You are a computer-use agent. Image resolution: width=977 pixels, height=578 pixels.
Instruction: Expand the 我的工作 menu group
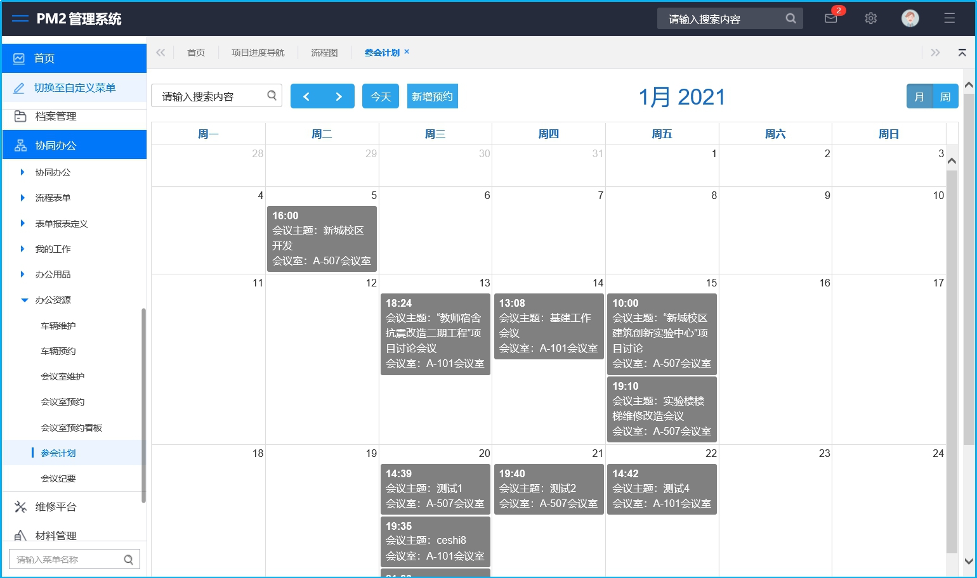(23, 249)
